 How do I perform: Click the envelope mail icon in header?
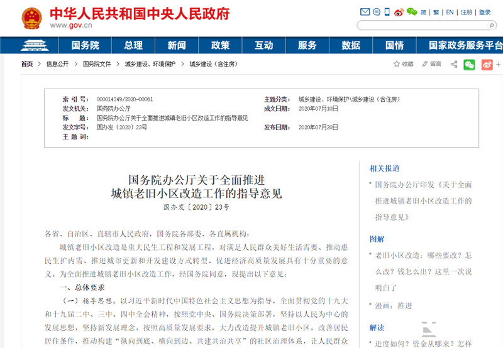point(365,12)
